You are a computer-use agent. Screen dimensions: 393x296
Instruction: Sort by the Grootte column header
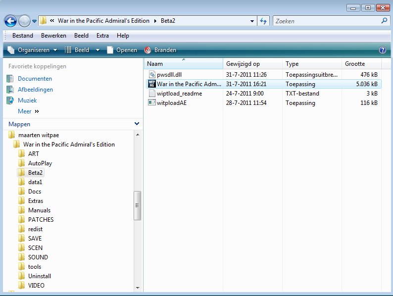[x=361, y=64]
